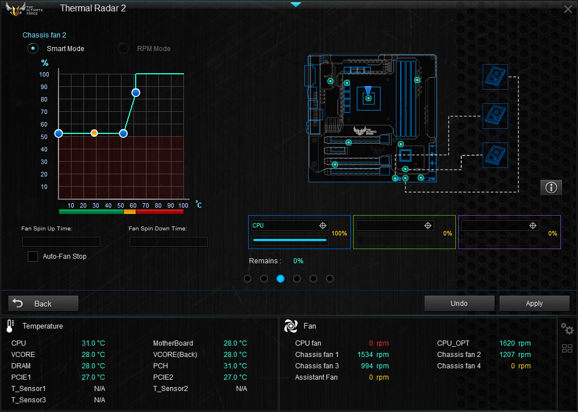578x412 pixels.
Task: Click the Back button
Action: point(44,303)
